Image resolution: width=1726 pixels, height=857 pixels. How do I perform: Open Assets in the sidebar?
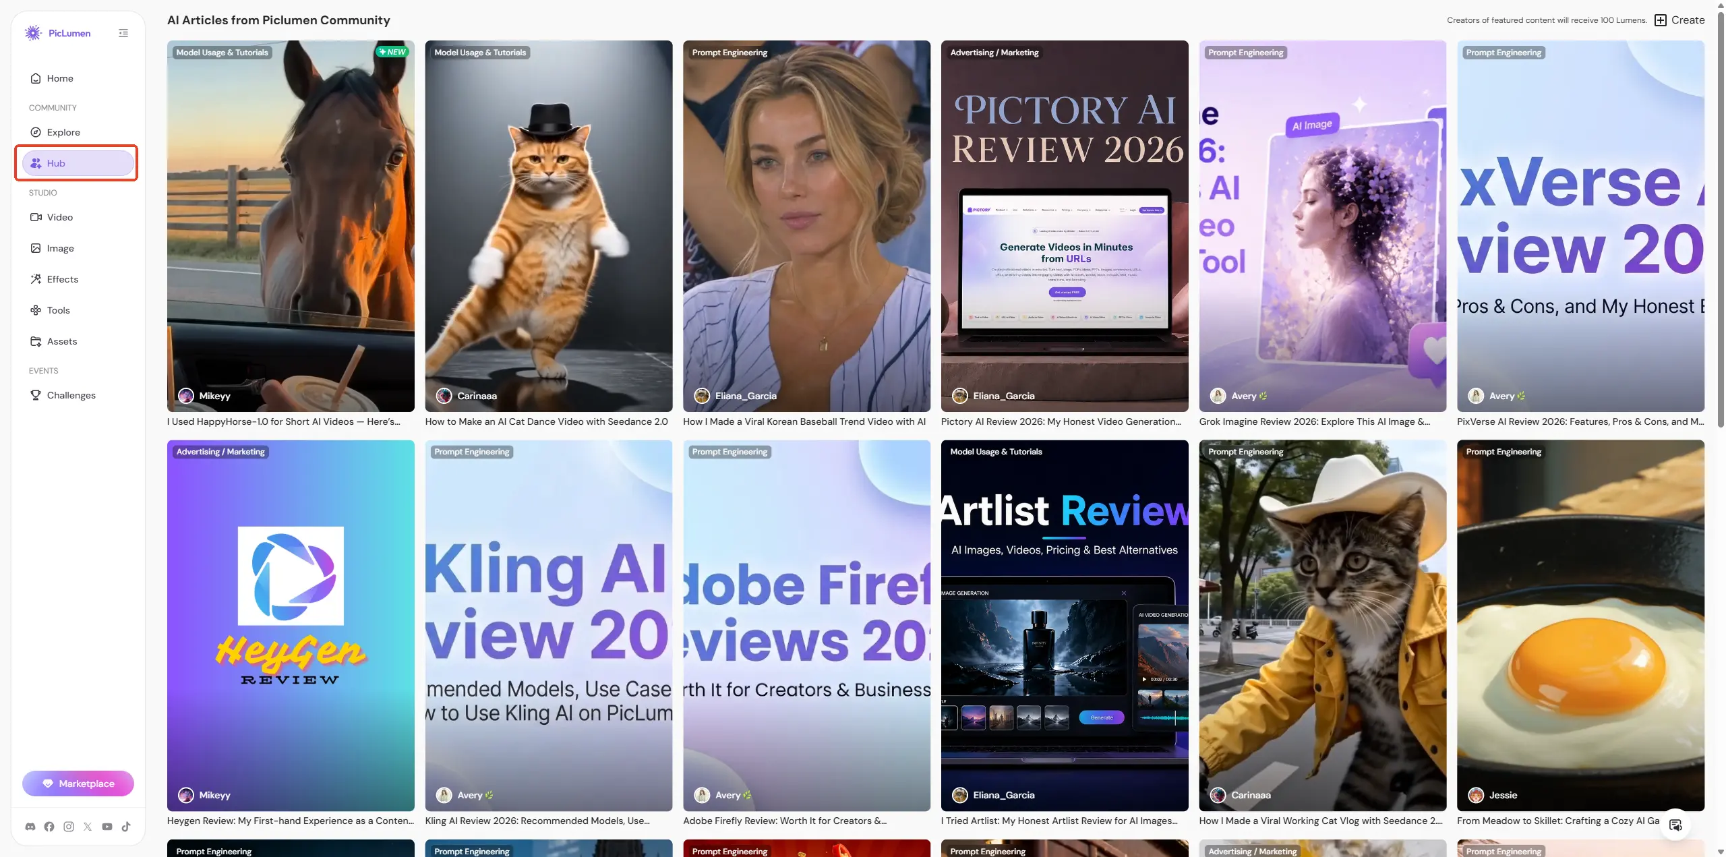pyautogui.click(x=78, y=341)
